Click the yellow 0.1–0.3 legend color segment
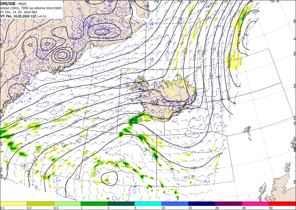Screen dimensions: 296x210 13,203
